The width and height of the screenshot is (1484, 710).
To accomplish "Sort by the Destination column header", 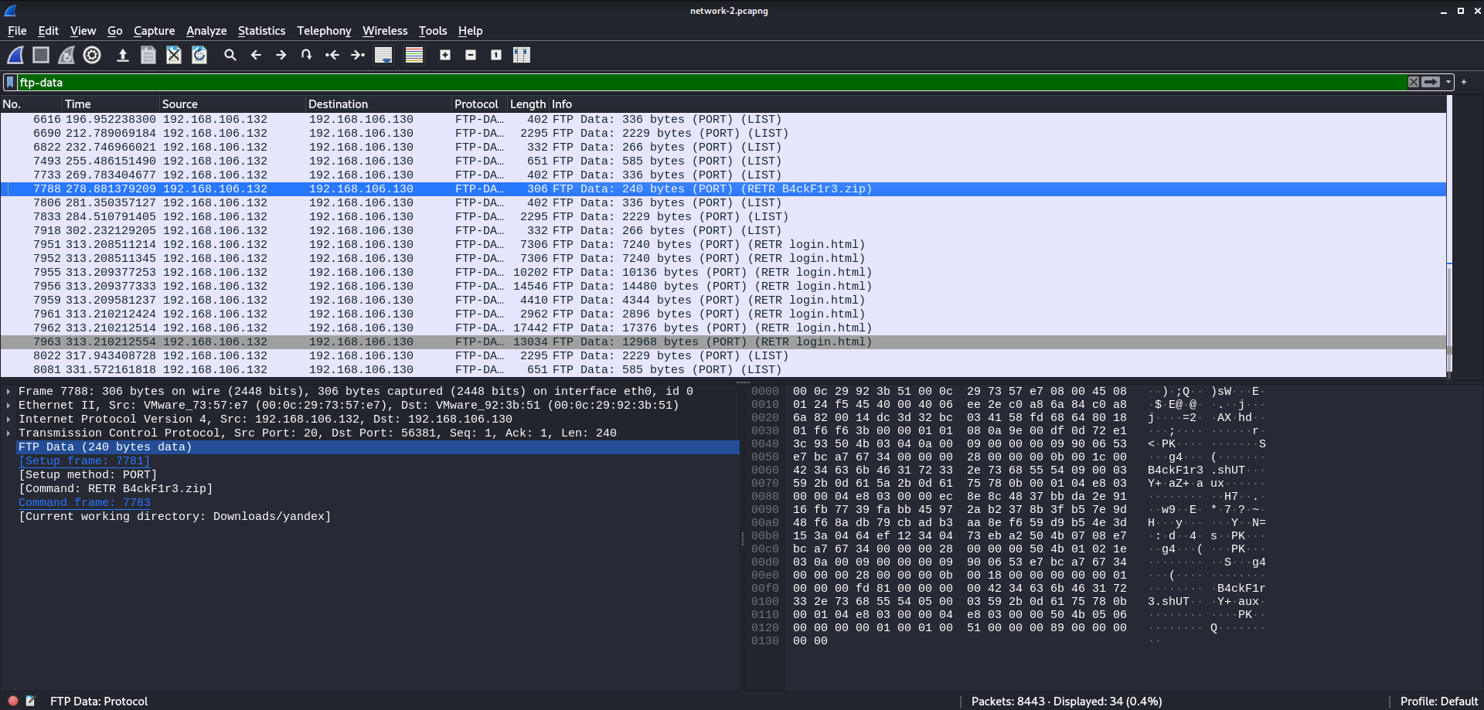I will pos(379,104).
